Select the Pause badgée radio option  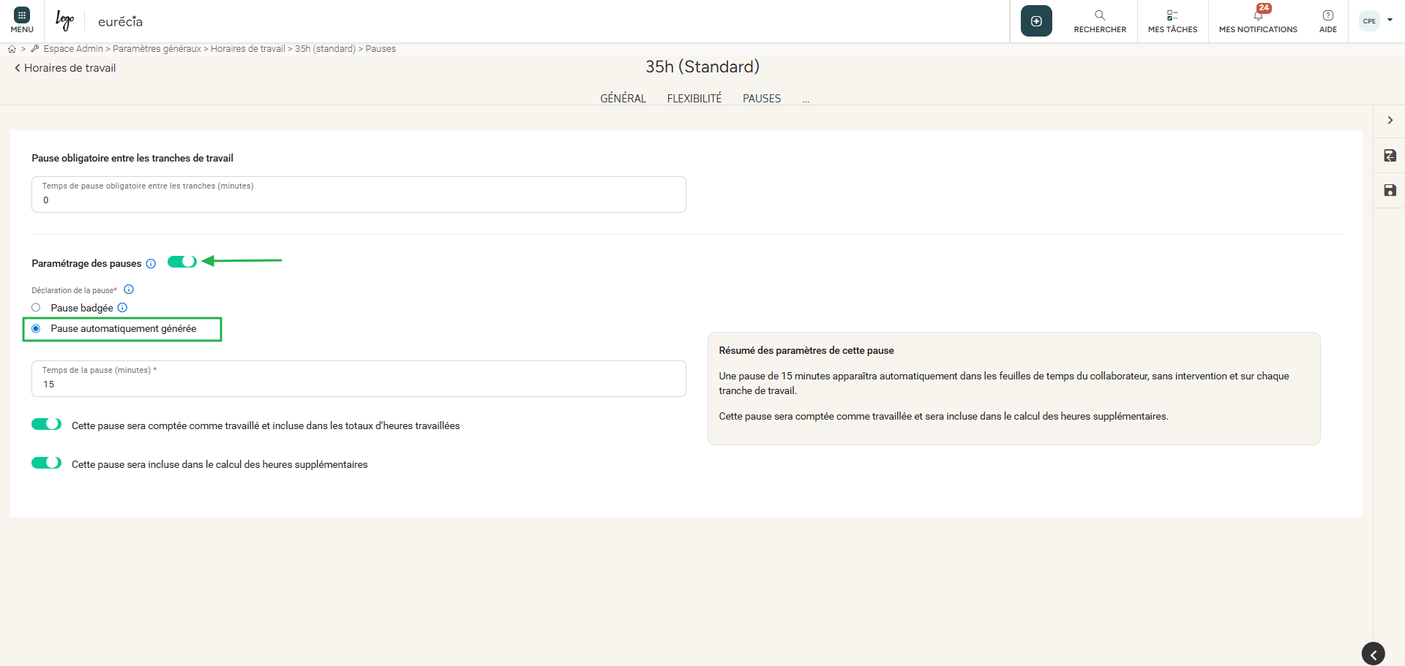click(x=36, y=308)
